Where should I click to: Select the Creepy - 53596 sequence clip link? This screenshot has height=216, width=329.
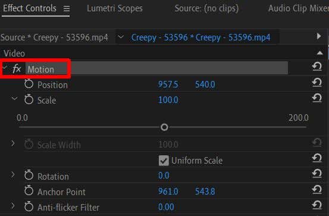[x=200, y=37]
